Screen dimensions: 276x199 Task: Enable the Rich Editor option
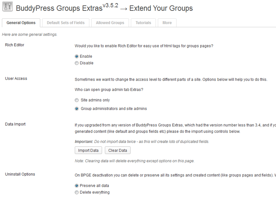[x=77, y=56]
